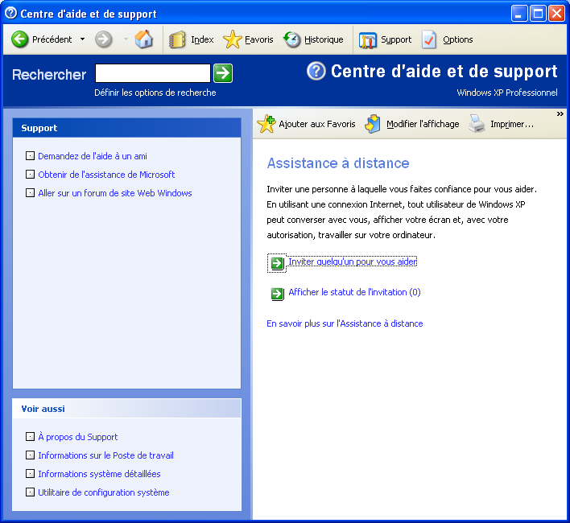Open the Index notebook icon
Viewport: 570px width, 523px height.
coord(177,39)
